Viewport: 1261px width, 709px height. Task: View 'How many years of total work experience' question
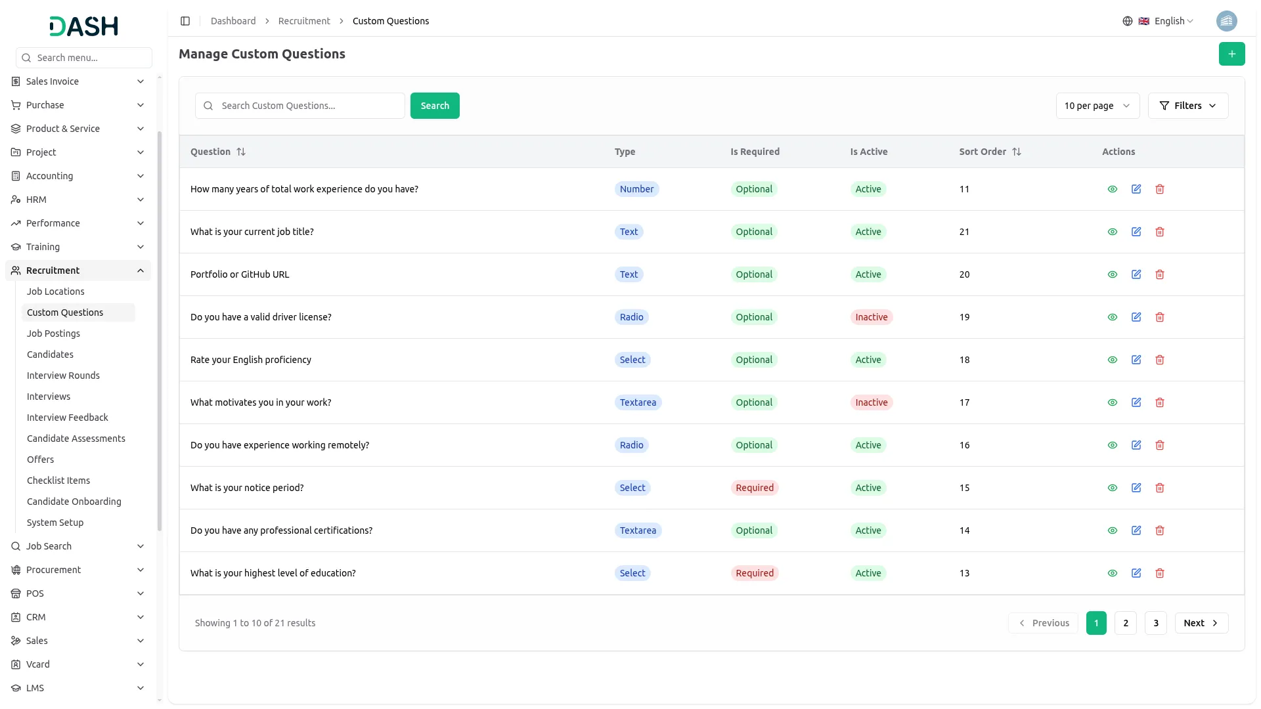1112,189
